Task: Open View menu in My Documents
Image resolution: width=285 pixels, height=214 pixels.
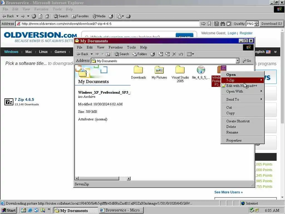Action: click(100, 47)
